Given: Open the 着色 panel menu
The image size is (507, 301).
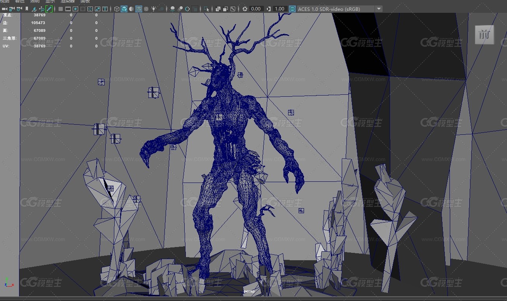Looking at the screenshot, I should click(20, 2).
